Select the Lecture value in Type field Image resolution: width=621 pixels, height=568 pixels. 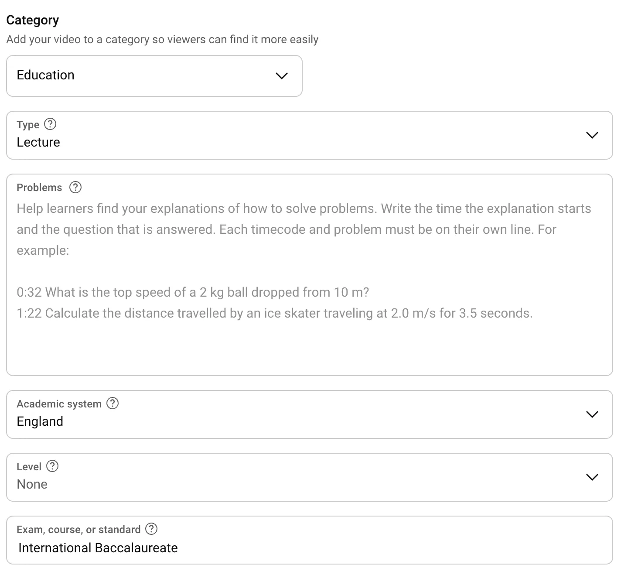tap(38, 142)
